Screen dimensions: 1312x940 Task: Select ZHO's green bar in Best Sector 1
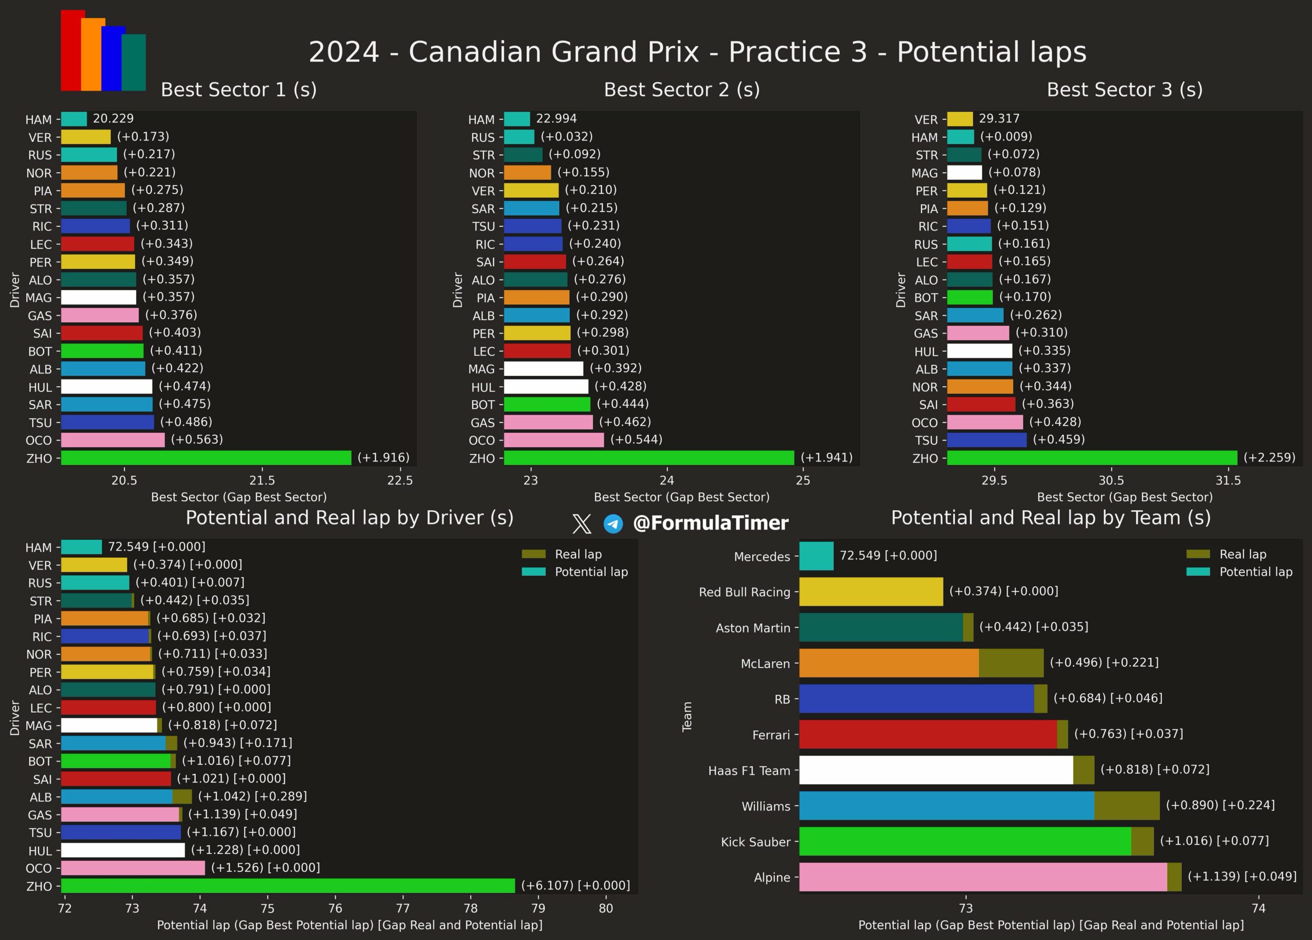point(206,458)
